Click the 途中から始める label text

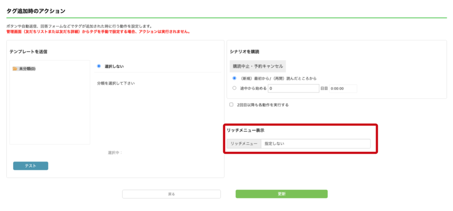pos(253,88)
